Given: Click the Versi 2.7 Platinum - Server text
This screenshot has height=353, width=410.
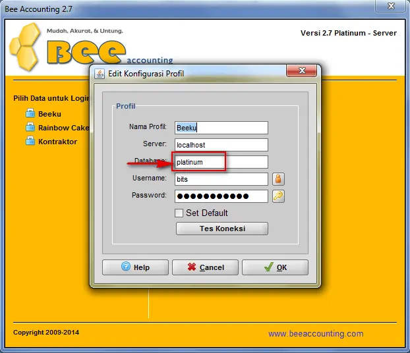Looking at the screenshot, I should tap(349, 33).
